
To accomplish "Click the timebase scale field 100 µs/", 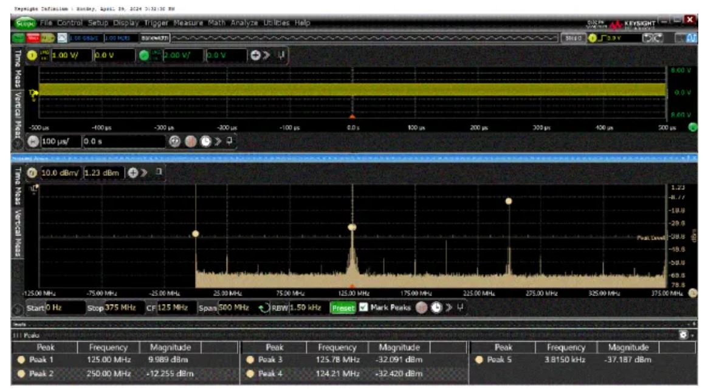I will (x=60, y=141).
